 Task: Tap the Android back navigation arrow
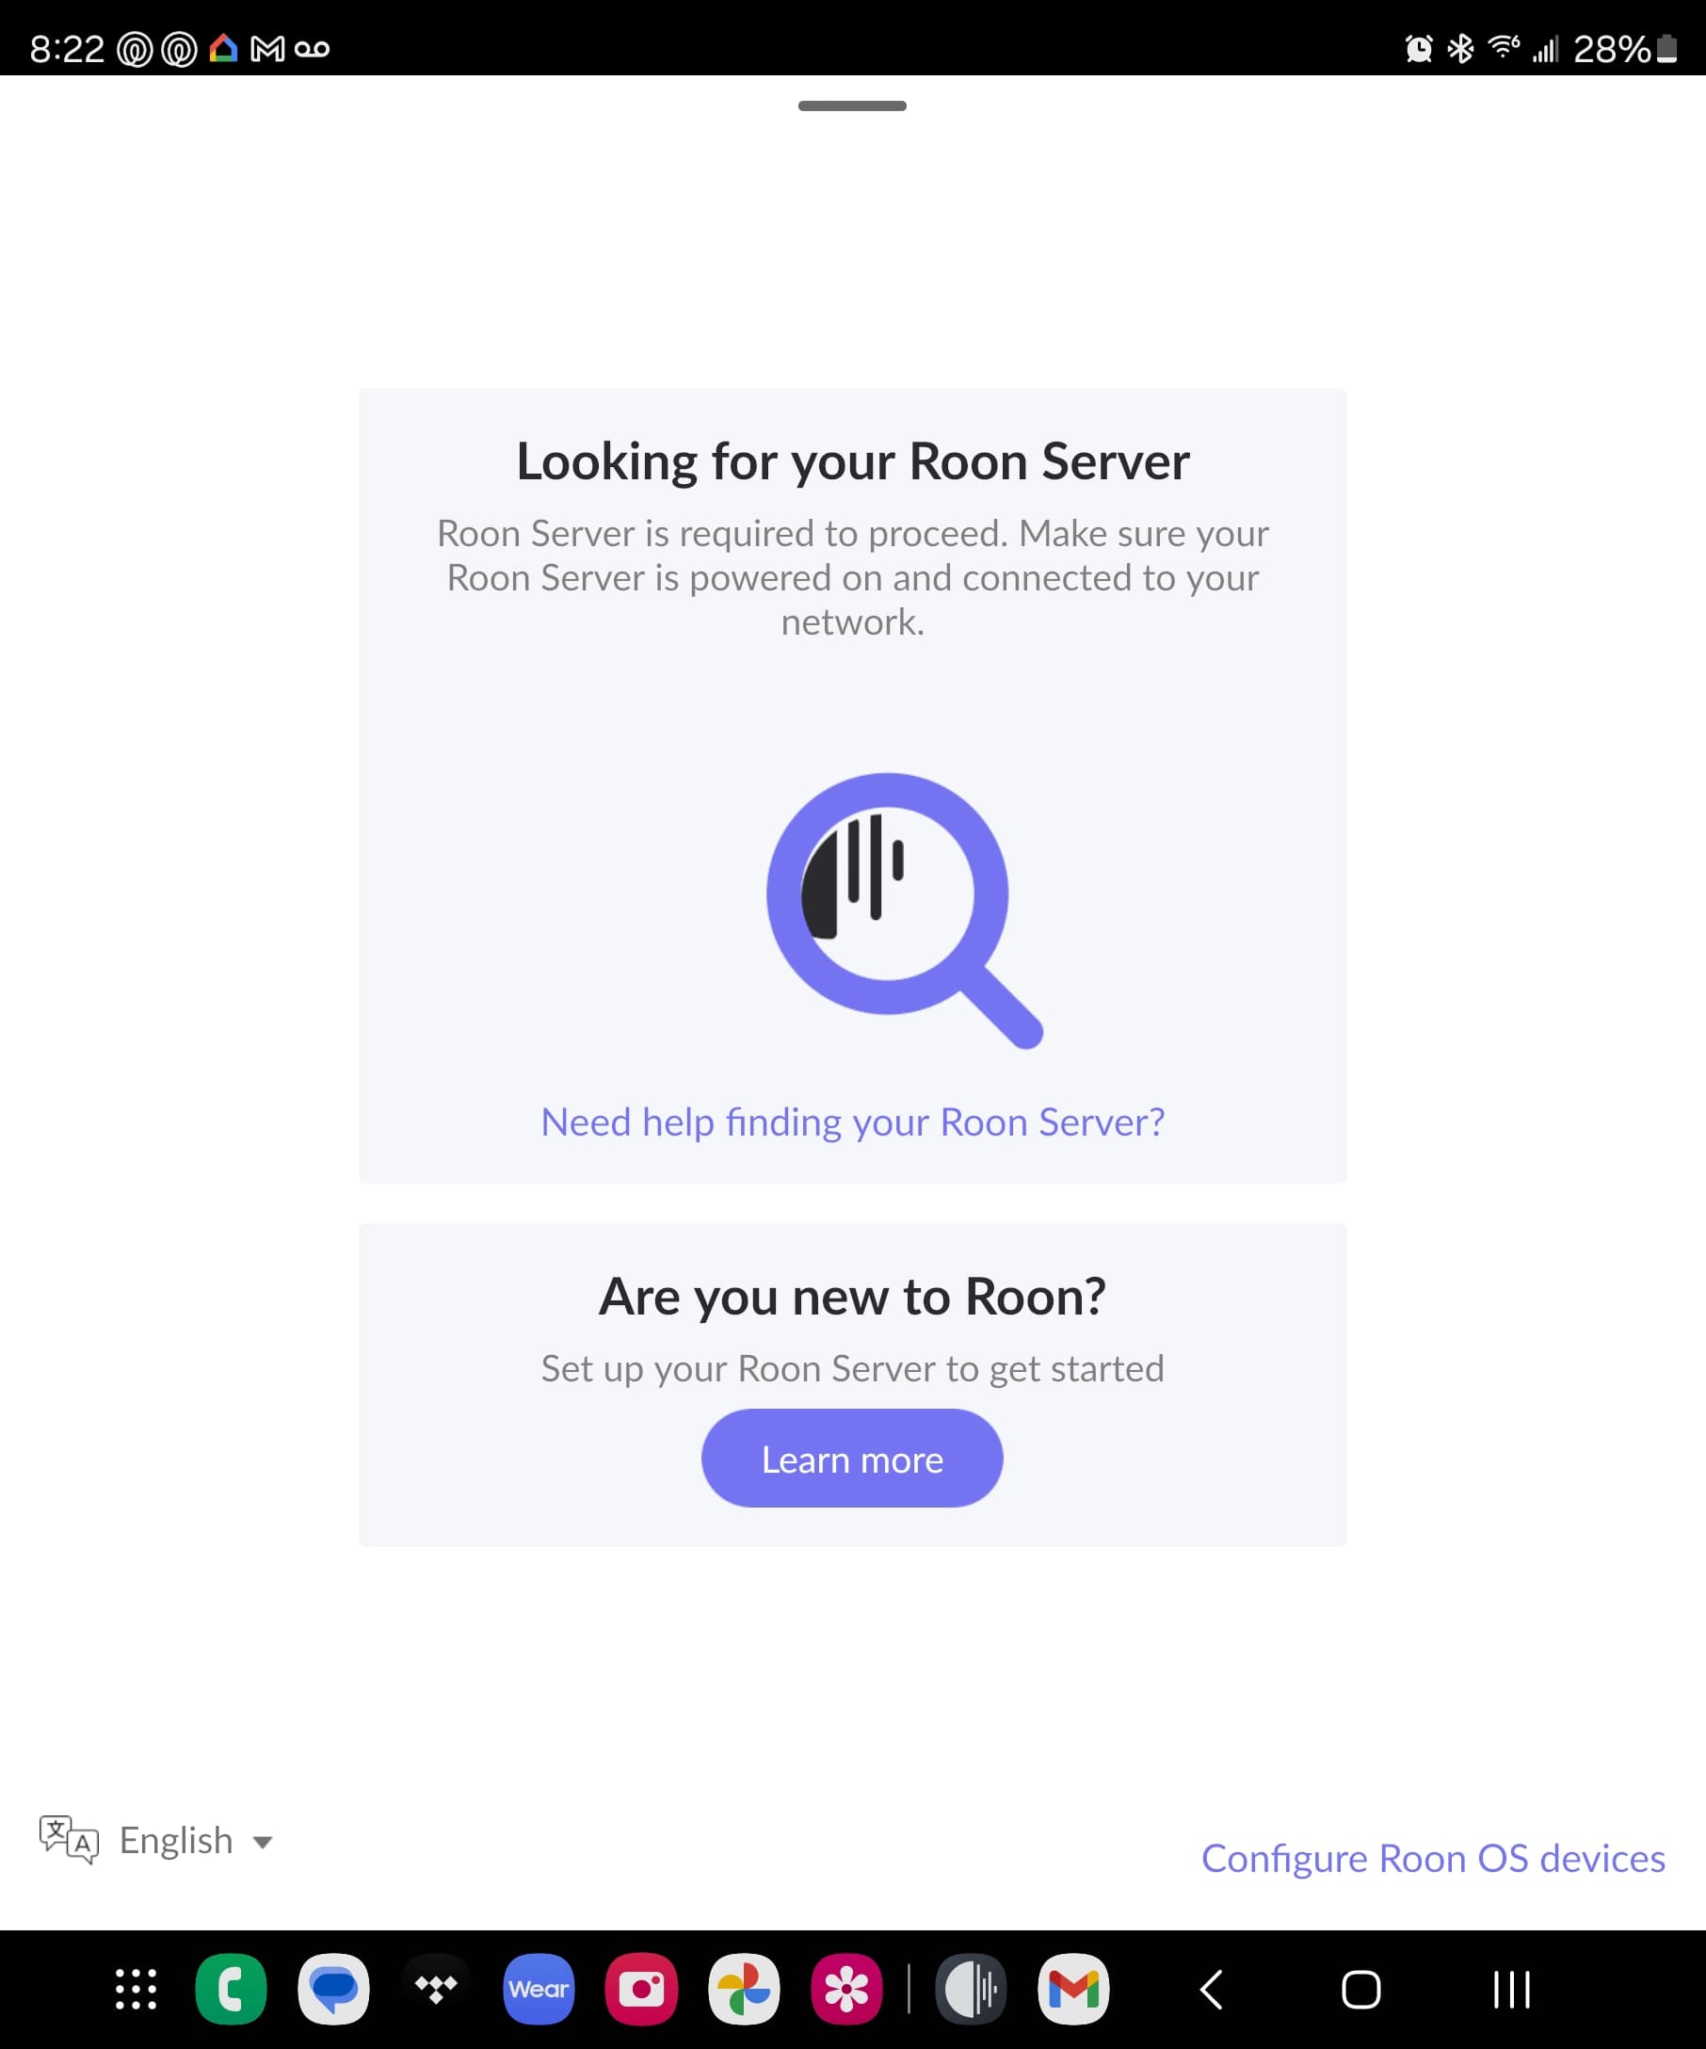1212,1990
